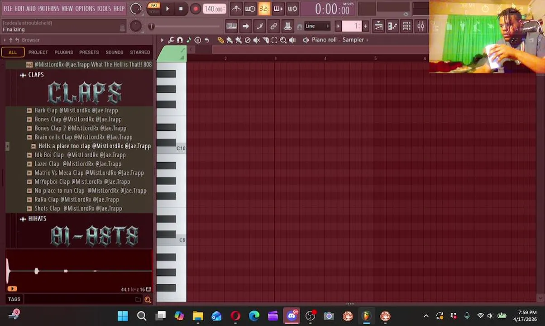Toggle PAT/SONG mode switch
The image size is (545, 326).
[154, 9]
